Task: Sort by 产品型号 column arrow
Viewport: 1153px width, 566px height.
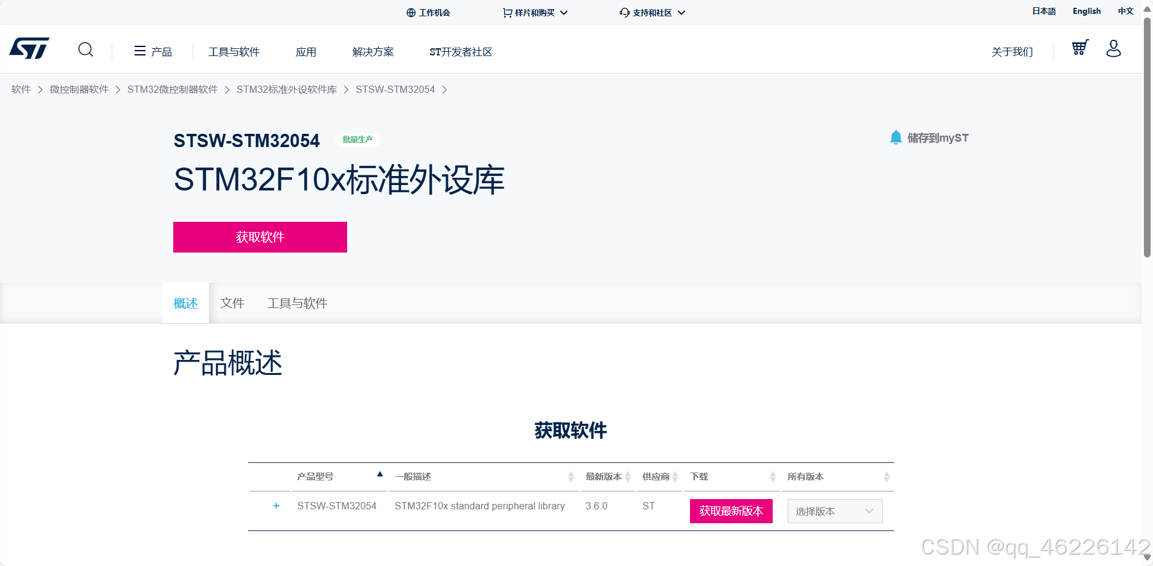Action: (x=380, y=474)
